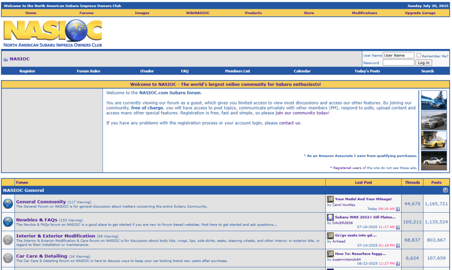452x270 pixels.
Task: Click the Newbies & FAQs forum status icon
Action: coord(8,222)
